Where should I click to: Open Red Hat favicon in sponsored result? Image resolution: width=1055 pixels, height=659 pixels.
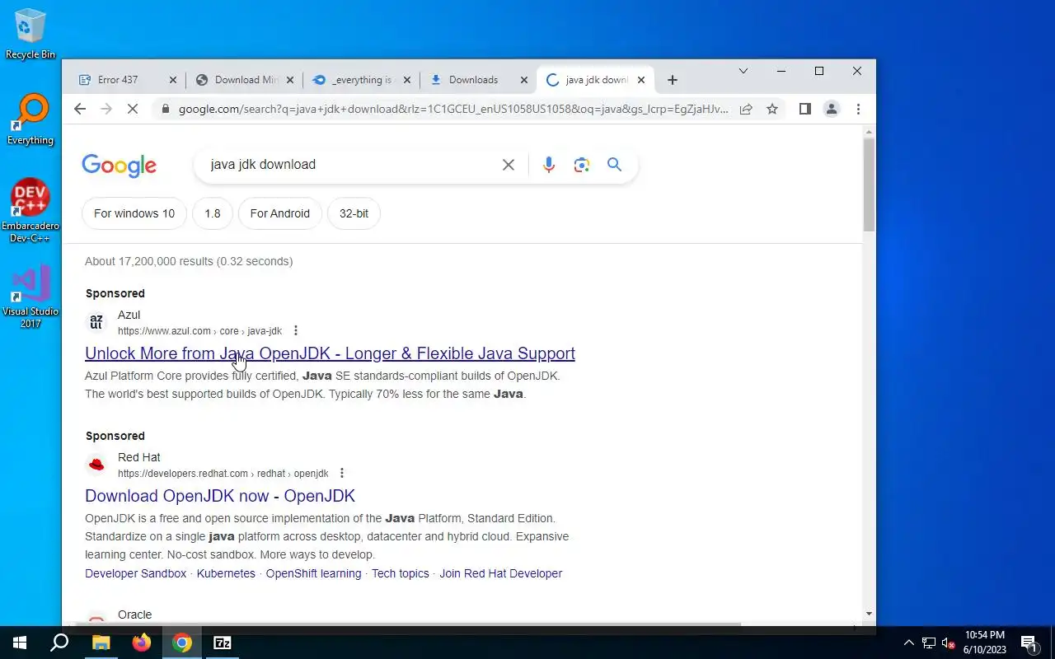[96, 465]
